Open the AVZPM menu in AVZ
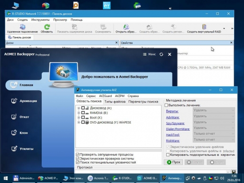244x183 pixels. (120, 96)
